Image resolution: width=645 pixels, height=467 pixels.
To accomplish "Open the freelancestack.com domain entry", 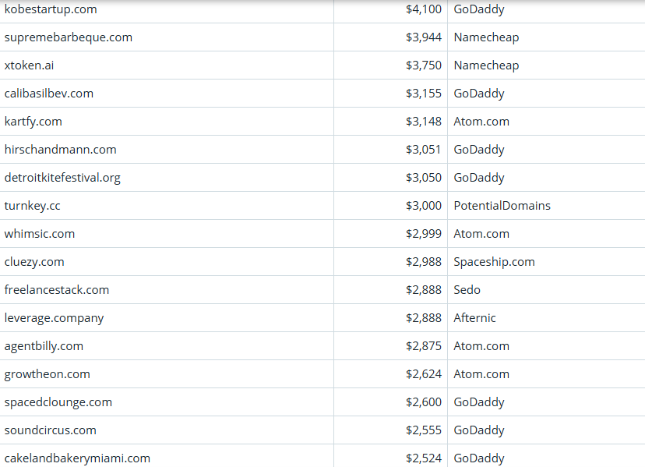I will 57,290.
